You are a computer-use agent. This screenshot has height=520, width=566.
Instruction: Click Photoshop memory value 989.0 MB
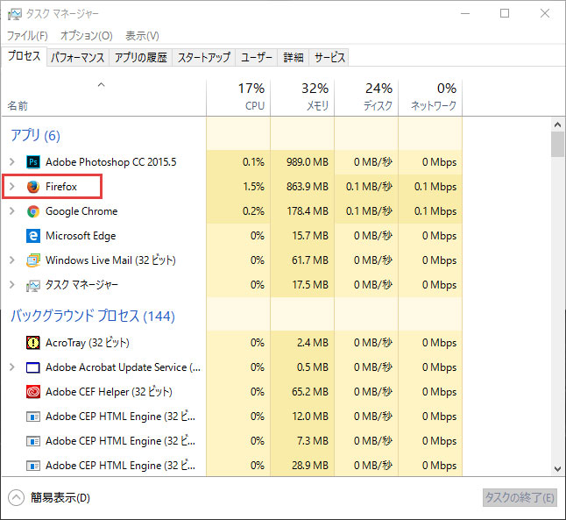click(308, 162)
